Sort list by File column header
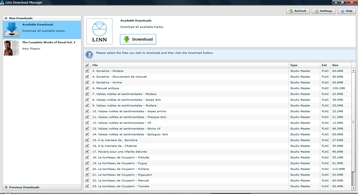 (188, 65)
